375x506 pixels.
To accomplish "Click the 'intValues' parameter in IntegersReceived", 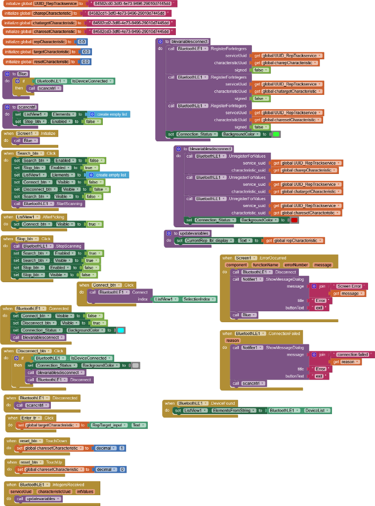I will [x=85, y=492].
